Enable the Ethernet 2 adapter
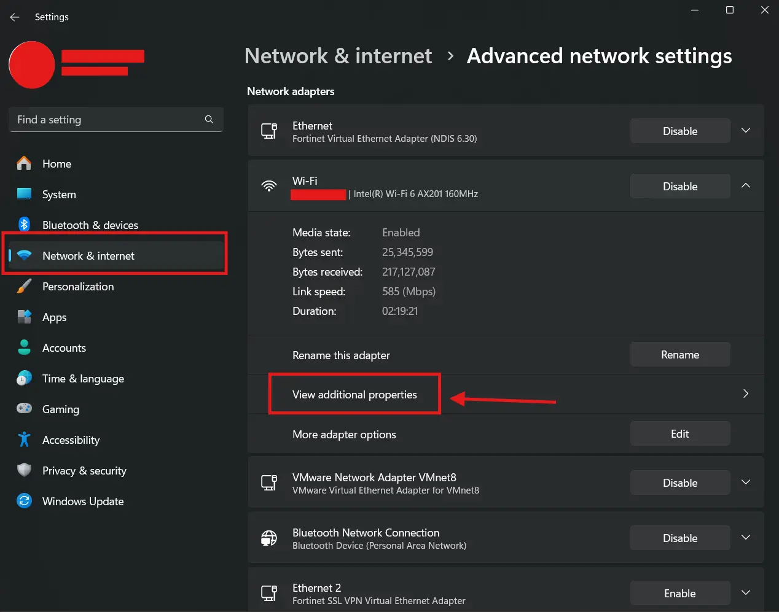Screen dimensions: 779x612 click(x=680, y=593)
